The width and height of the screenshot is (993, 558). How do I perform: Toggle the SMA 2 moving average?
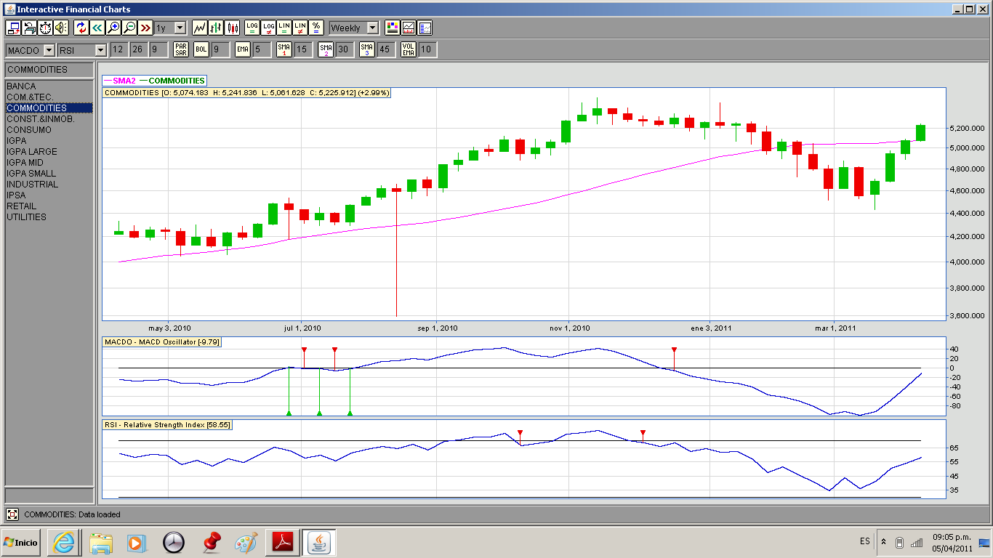326,49
